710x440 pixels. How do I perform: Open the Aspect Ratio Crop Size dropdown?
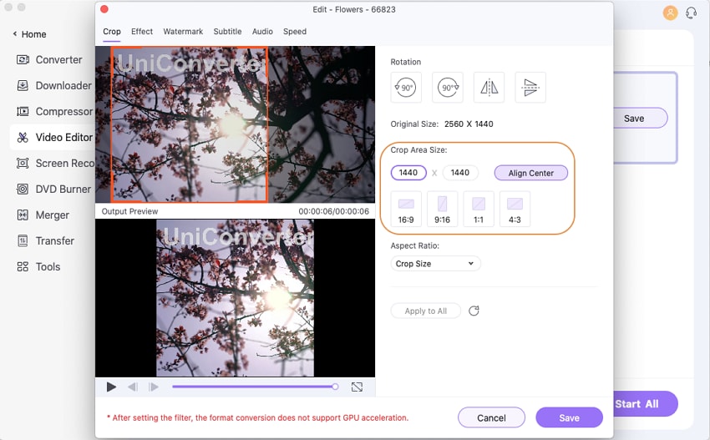435,264
